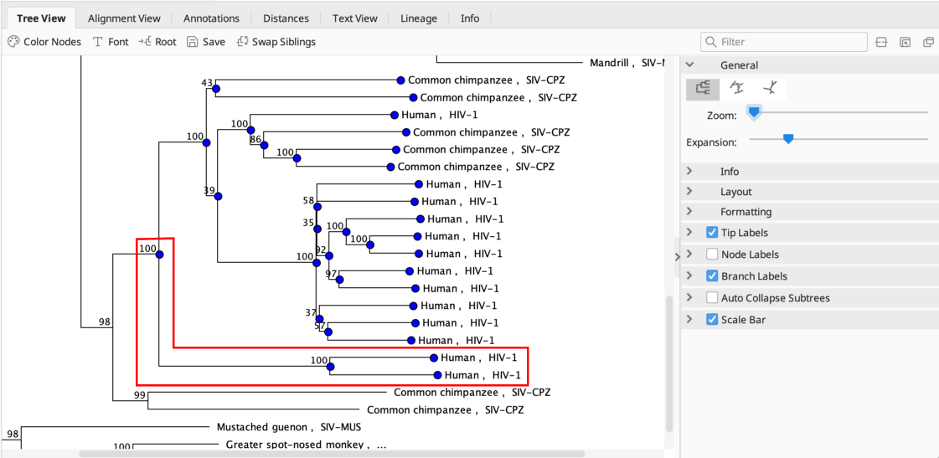Open the Distances tab
The image size is (939, 458).
click(286, 18)
